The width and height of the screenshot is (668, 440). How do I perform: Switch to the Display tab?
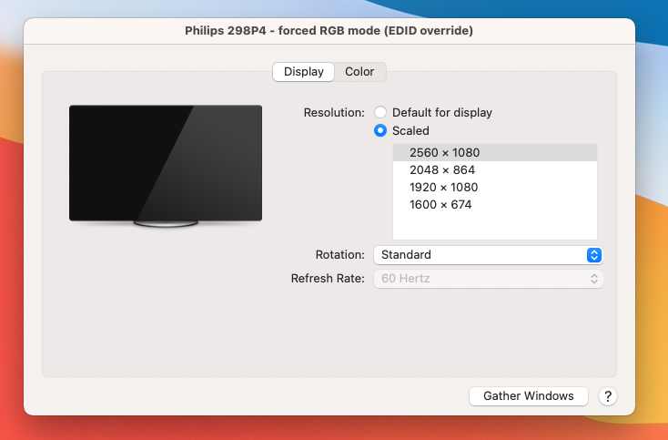click(x=303, y=72)
